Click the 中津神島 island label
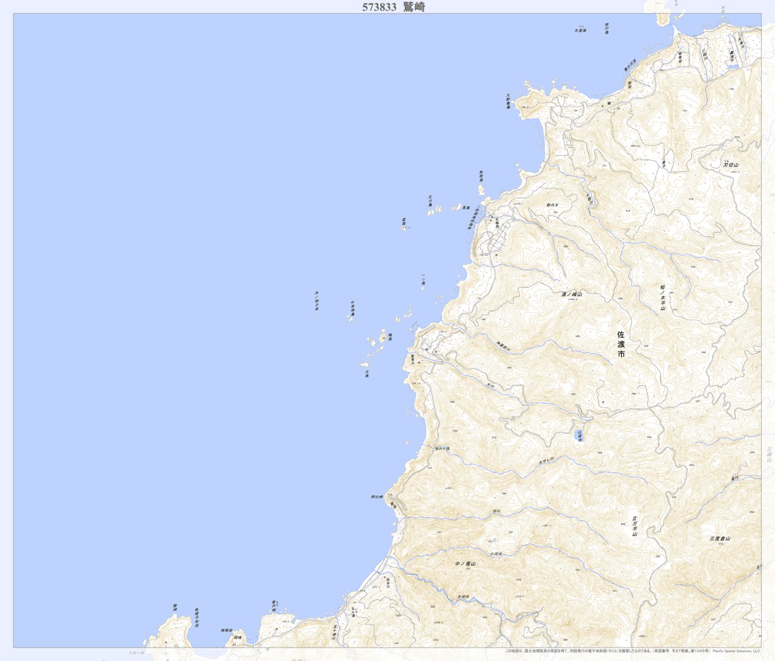This screenshot has width=775, height=661. point(352,309)
